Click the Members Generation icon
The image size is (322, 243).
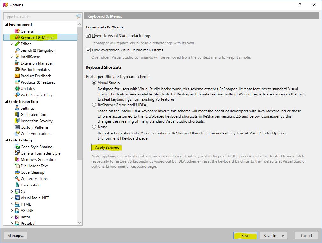(17, 159)
